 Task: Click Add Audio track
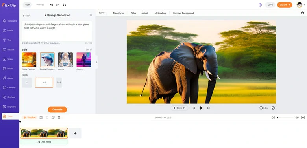click(44, 142)
